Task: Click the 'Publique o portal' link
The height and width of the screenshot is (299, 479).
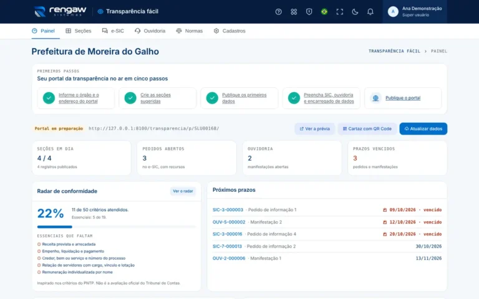Action: (x=403, y=98)
